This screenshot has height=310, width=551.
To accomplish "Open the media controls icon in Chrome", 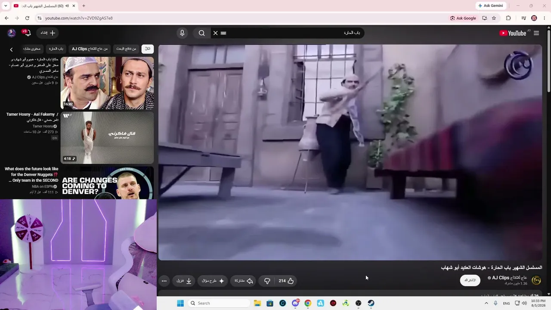I will click(523, 18).
